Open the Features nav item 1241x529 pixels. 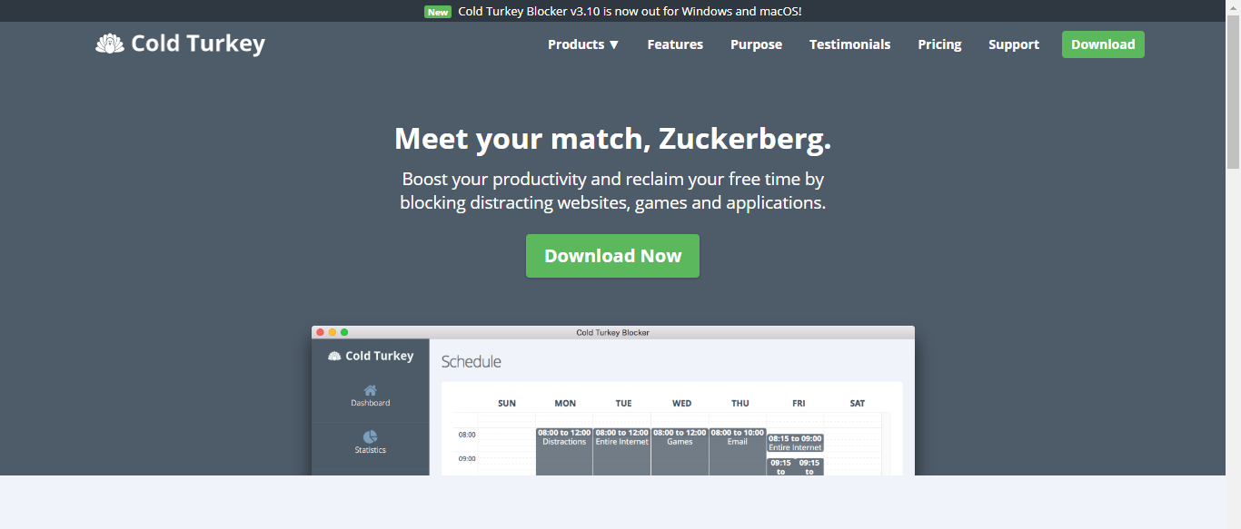(x=675, y=44)
